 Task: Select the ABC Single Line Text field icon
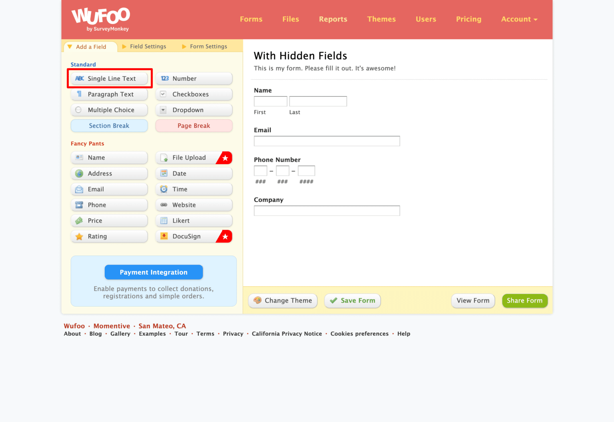click(79, 78)
